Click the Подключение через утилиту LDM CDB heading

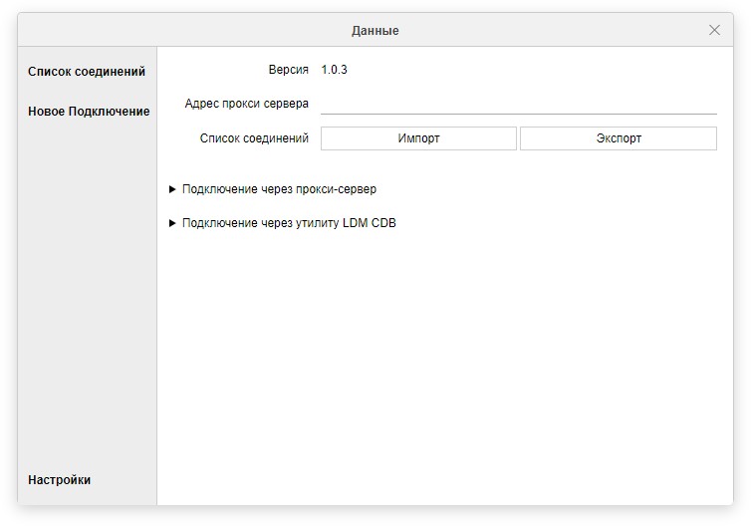coord(289,223)
